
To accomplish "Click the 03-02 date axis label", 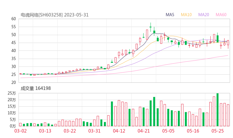I will coord(20,131).
